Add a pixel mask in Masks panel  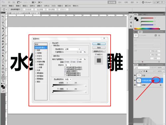156,35
